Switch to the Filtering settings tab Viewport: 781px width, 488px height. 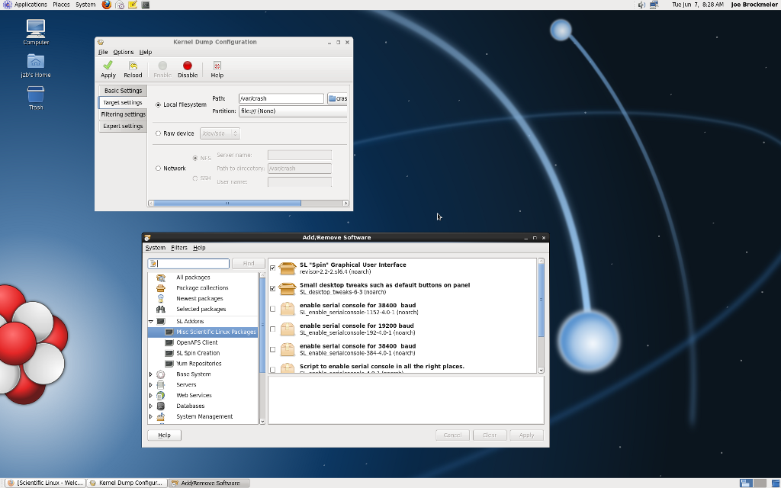[x=123, y=114]
